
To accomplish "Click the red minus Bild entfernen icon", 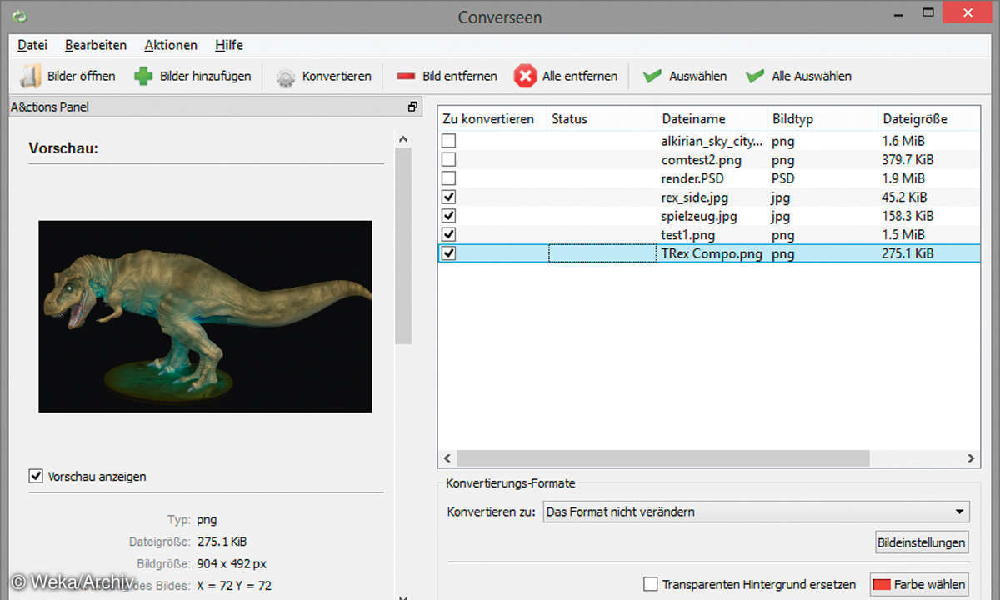I will (x=406, y=76).
